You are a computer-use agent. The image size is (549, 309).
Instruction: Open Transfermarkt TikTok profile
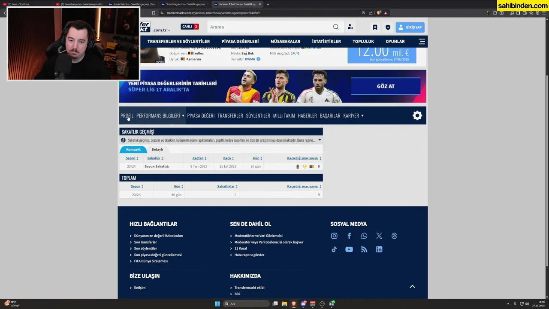334,249
